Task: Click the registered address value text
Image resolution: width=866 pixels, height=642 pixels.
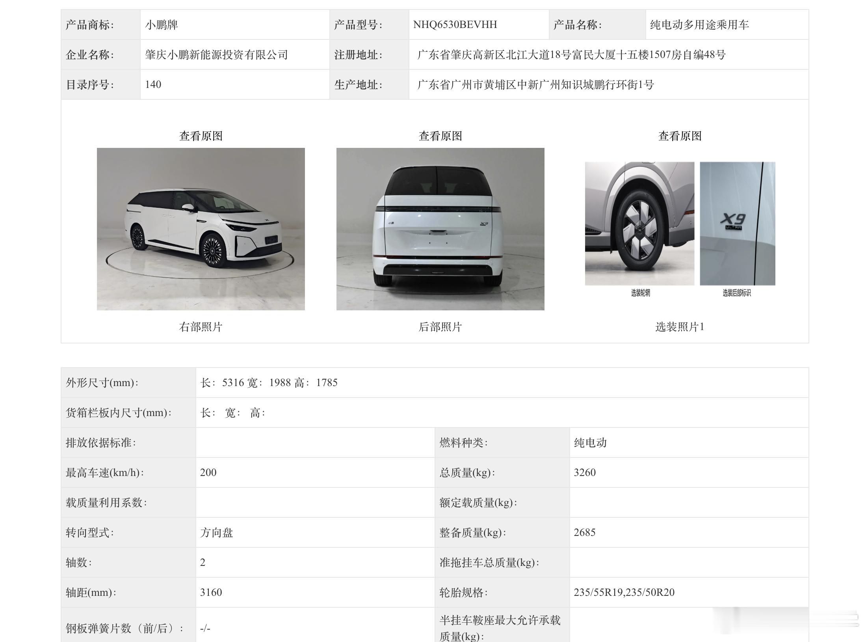Action: click(571, 55)
